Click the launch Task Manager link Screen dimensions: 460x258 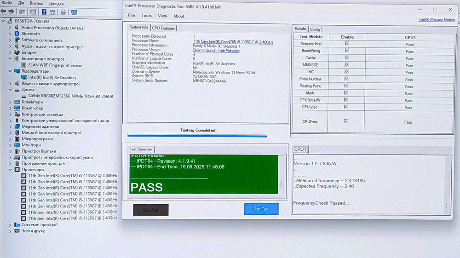(216, 51)
